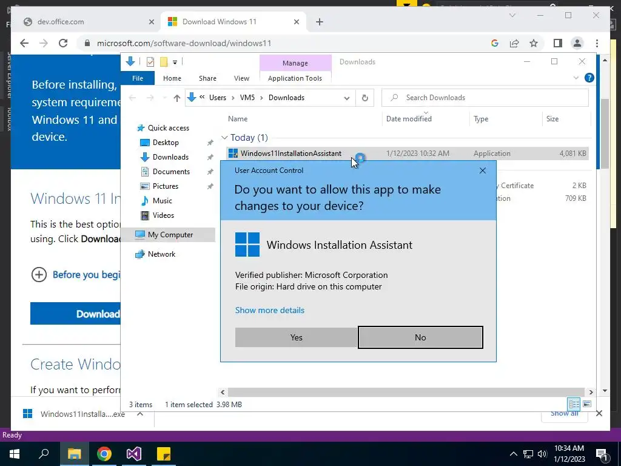Expand Before you begin section
Screen dimensions: 621x466
pyautogui.click(x=39, y=275)
